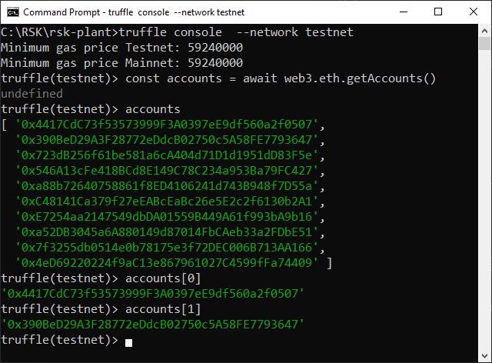Screen dimensions: 492x363
Task: Close the Command Prompt window
Action: [x=473, y=12]
